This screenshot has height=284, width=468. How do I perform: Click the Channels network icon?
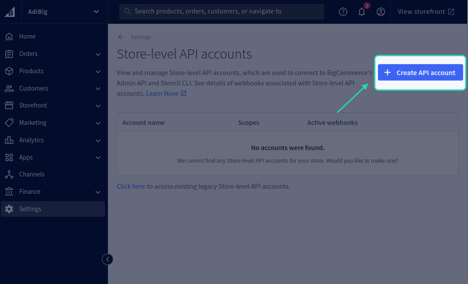pyautogui.click(x=9, y=174)
